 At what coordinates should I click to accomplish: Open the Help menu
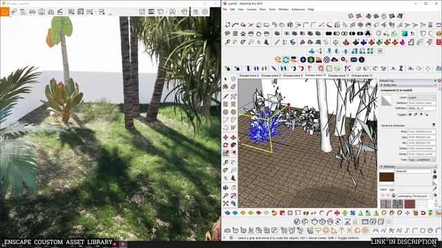click(x=311, y=9)
